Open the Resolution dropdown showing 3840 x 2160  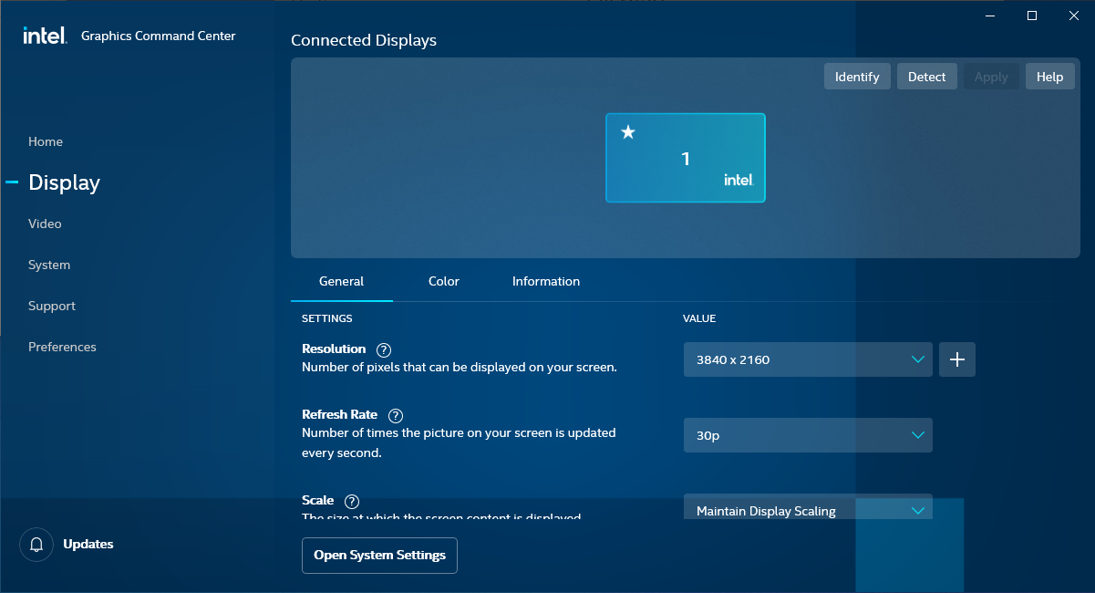pos(808,359)
